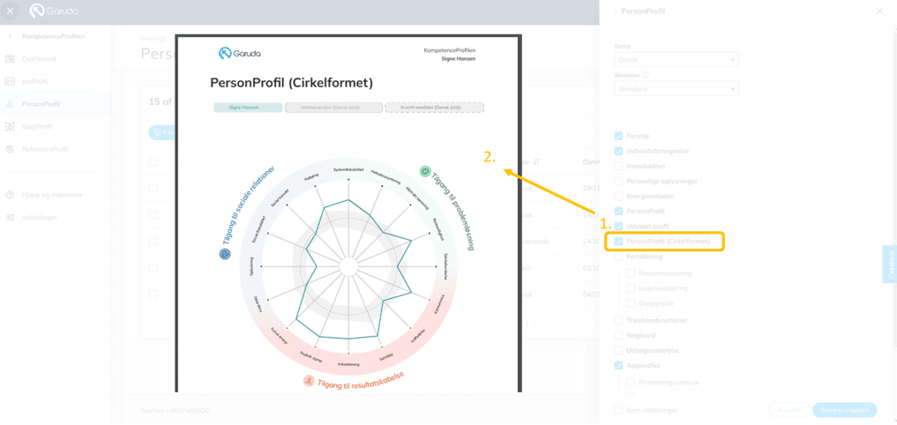
Task: Close the PersonProfil panel with the X
Action: click(879, 11)
